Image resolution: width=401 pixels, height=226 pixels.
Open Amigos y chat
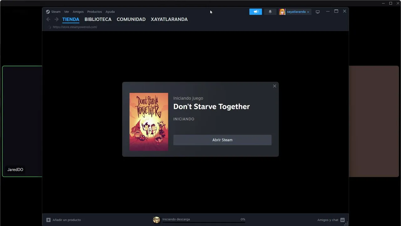coord(328,220)
